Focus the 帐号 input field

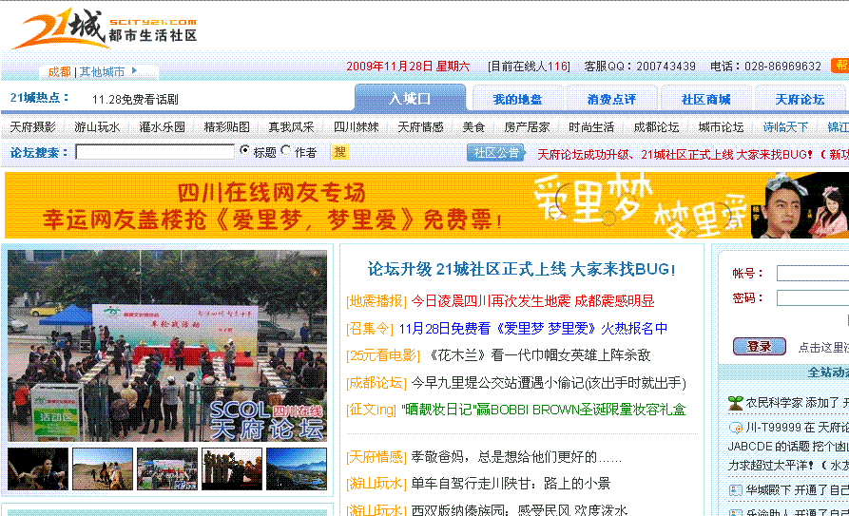tap(813, 274)
